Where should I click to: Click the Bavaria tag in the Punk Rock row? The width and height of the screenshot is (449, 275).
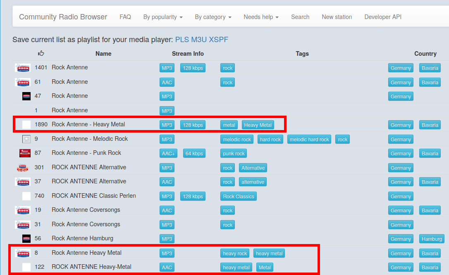coord(430,154)
